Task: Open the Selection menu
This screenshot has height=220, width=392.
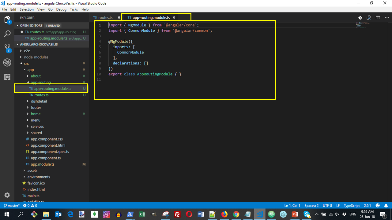Action: 27,9
